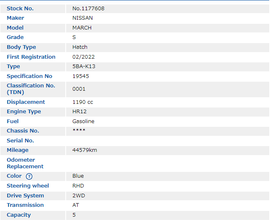Select the Drive System value 2WD

tap(78, 196)
